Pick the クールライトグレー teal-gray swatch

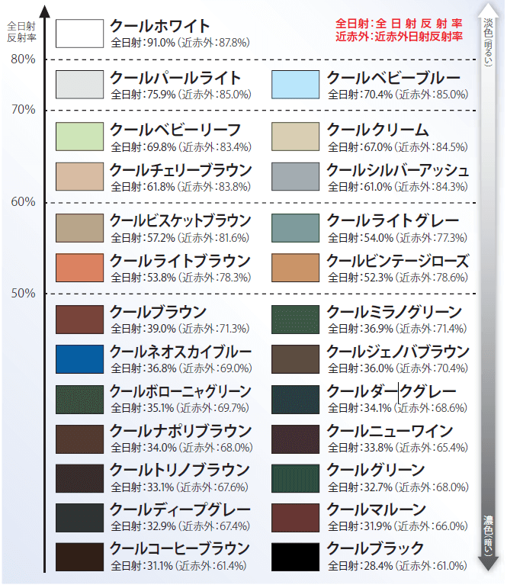[x=295, y=227]
